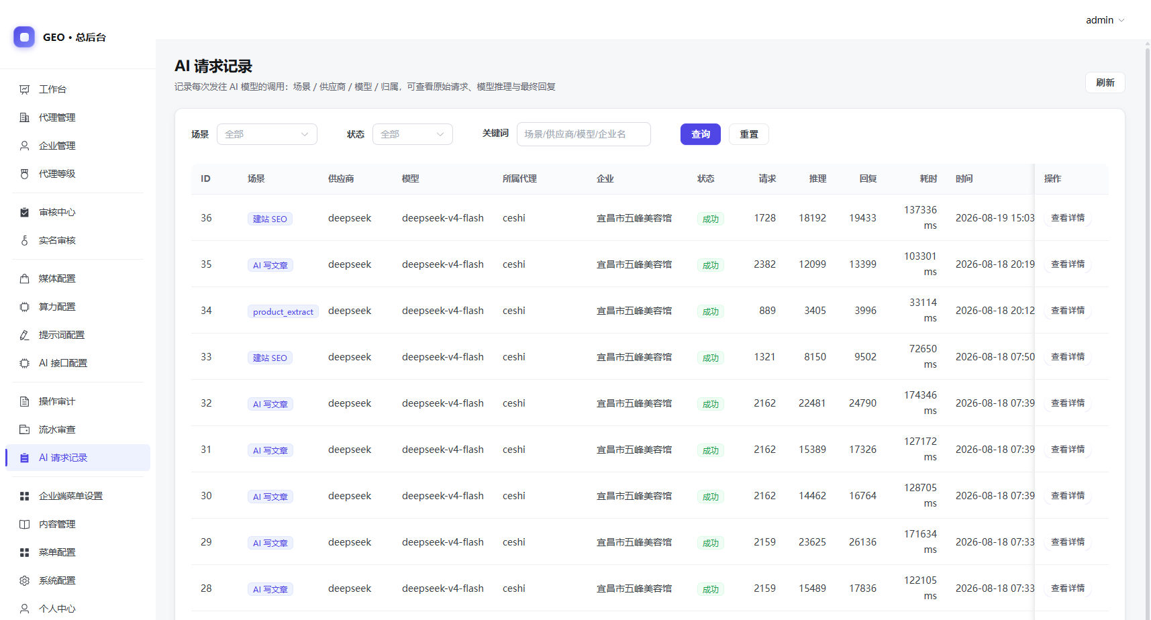
Task: Click the product_extract tag in row 34
Action: point(283,311)
